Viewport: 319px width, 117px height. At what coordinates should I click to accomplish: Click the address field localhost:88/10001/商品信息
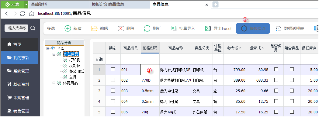64,14
